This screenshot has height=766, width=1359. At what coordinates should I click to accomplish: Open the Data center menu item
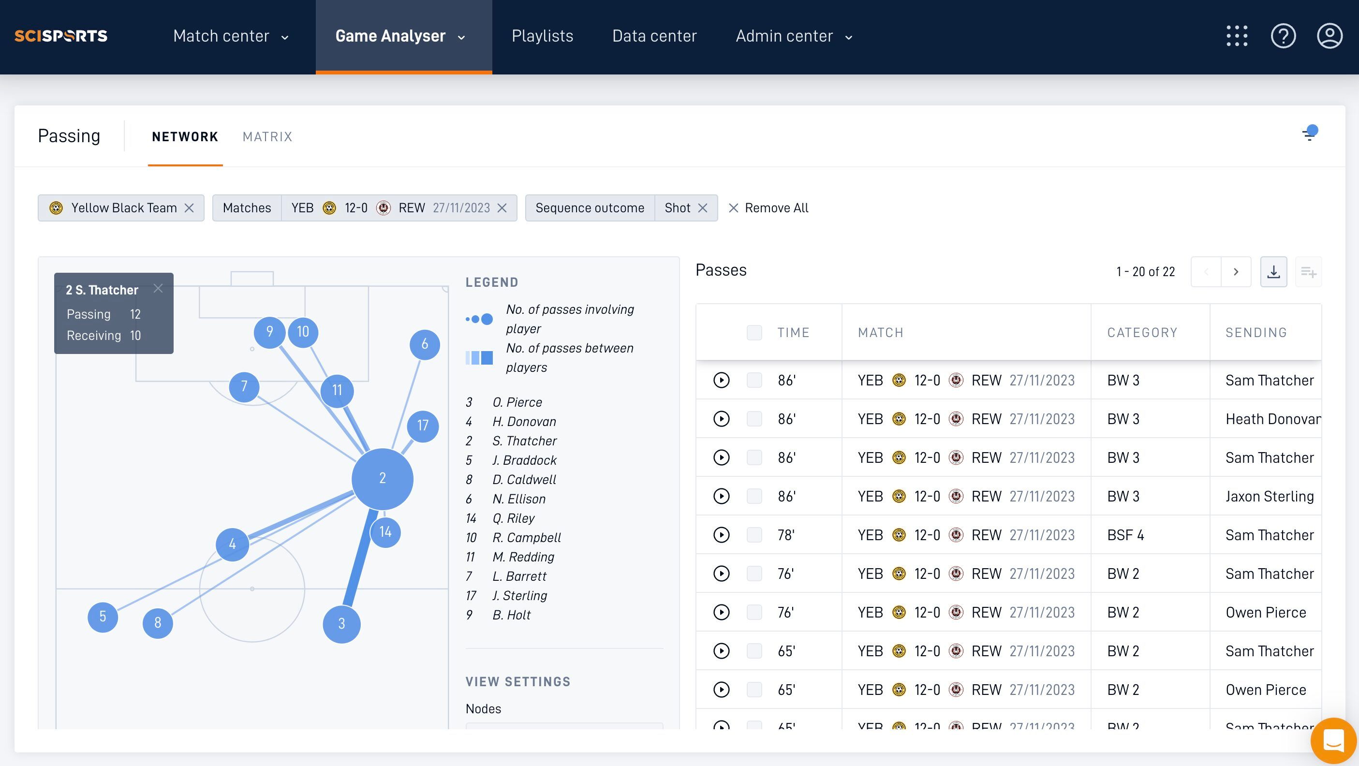[x=654, y=36]
